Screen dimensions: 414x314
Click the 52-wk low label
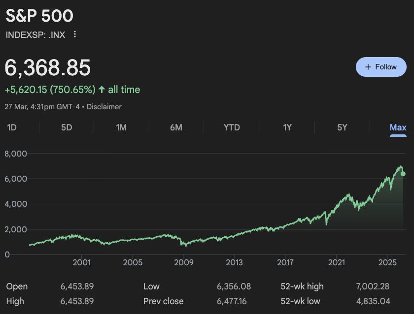click(300, 301)
